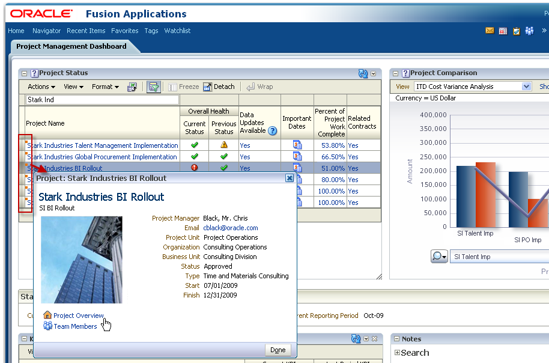Open the Format menu in toolbar
Screen dimensions: 549x363
pos(105,87)
